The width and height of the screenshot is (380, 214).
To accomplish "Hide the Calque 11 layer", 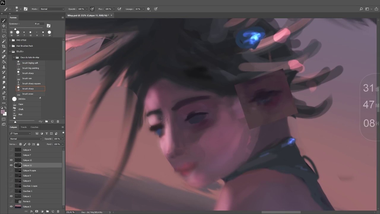I will [11, 165].
